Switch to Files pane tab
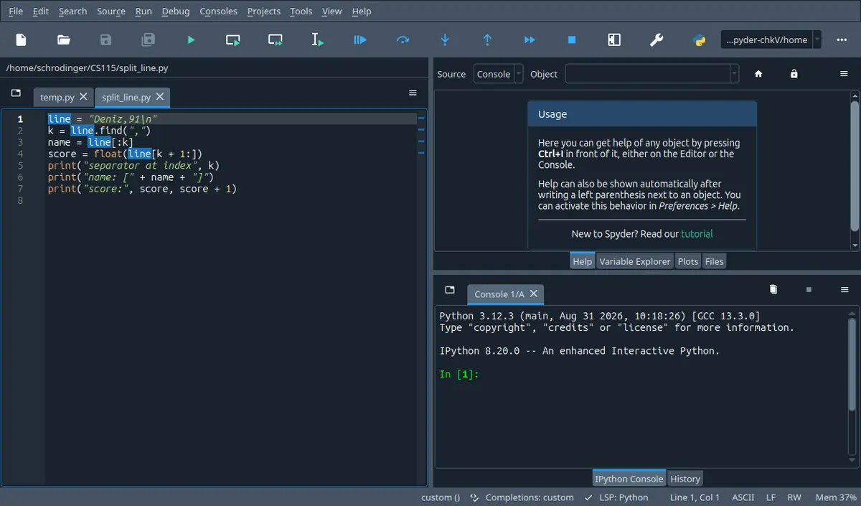The height and width of the screenshot is (506, 861). (715, 261)
